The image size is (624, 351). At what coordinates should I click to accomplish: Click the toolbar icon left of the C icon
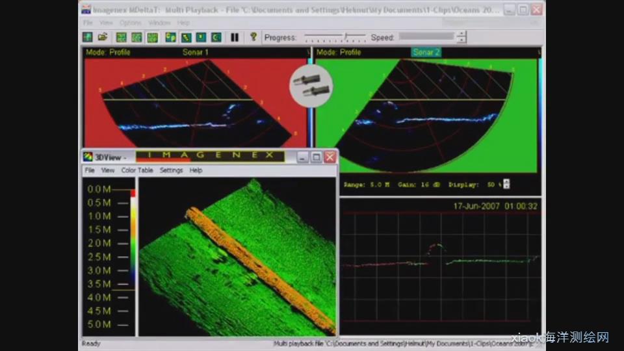[x=201, y=38]
